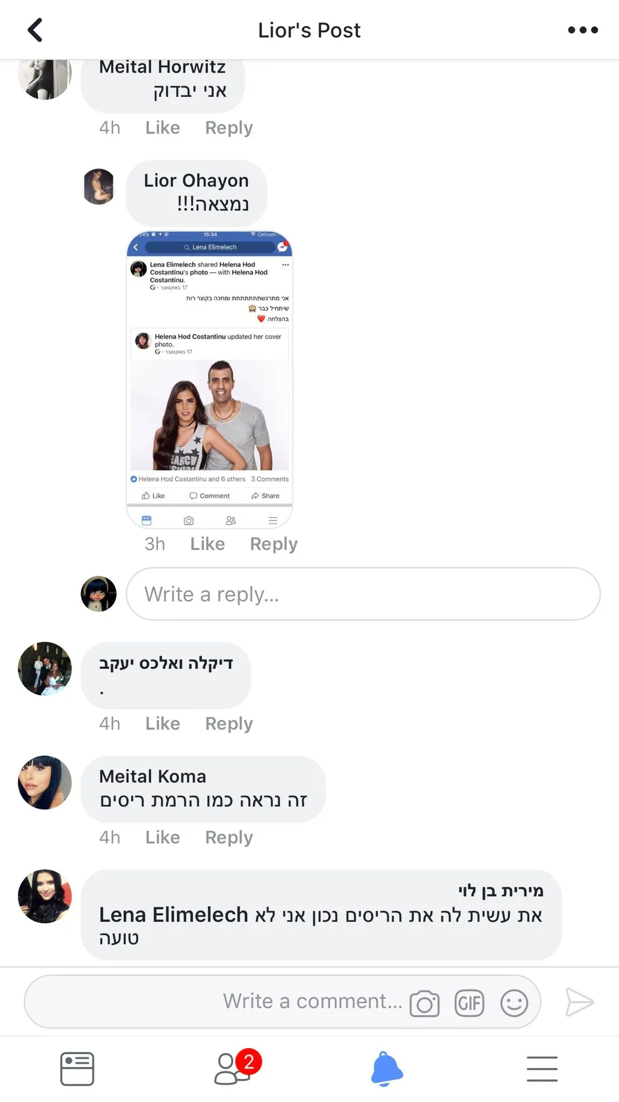Tap the tagged name Lena Elimelech

tap(173, 915)
